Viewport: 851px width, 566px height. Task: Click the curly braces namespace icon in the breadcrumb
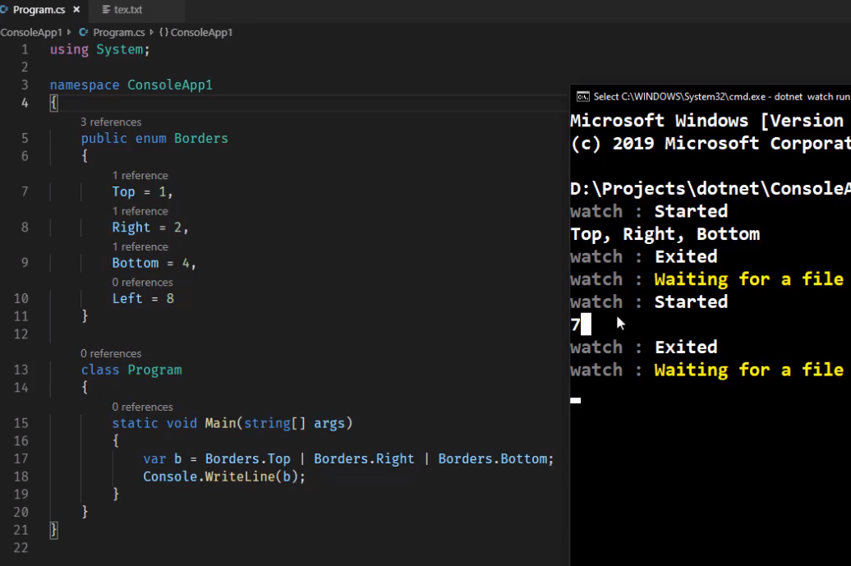[x=163, y=32]
